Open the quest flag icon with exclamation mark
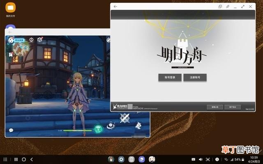Image resolution: width=263 pixels, height=164 pixels. [11, 55]
